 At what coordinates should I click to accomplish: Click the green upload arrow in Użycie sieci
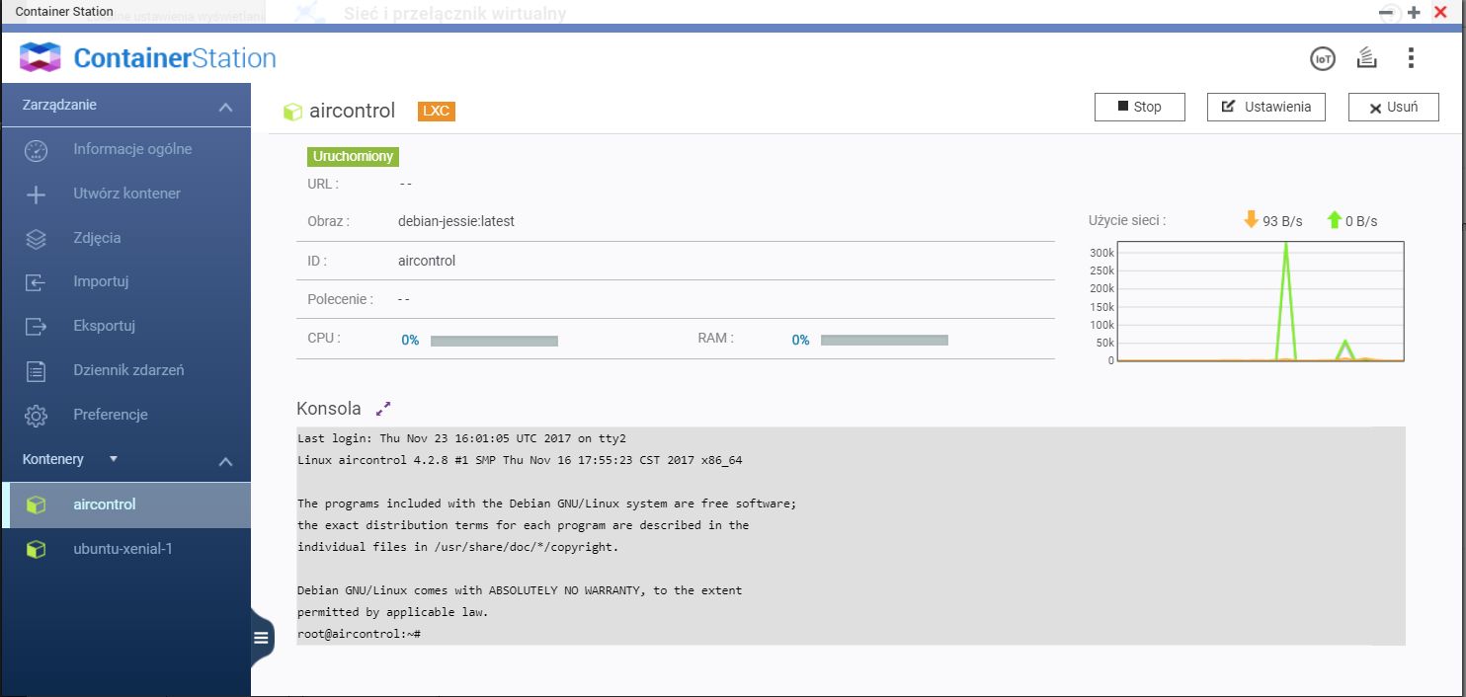point(1335,219)
